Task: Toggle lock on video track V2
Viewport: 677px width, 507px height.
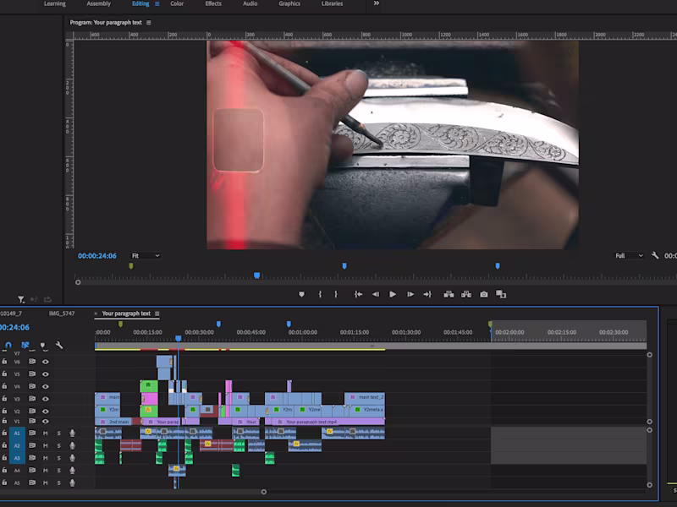Action: [4, 411]
